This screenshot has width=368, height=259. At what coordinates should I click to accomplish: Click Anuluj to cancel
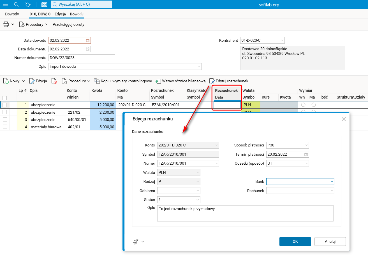pos(330,241)
